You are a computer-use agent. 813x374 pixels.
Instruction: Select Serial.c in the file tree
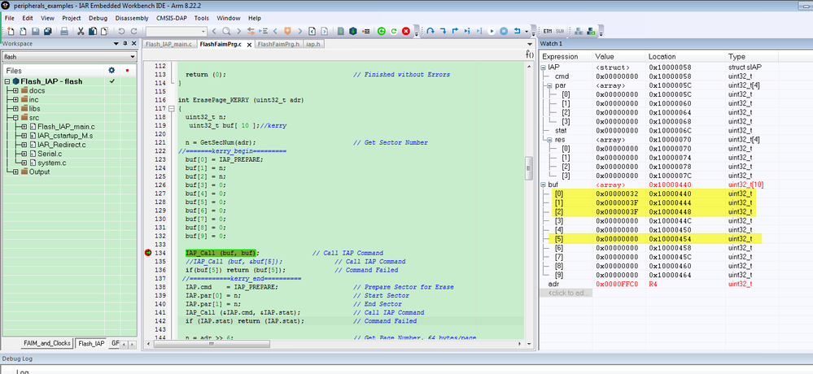[50, 154]
